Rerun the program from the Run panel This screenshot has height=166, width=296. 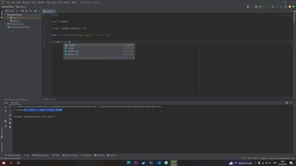coord(6,107)
